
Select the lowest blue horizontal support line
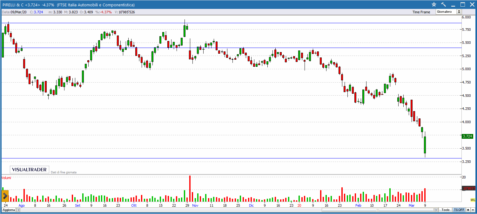click(231, 158)
